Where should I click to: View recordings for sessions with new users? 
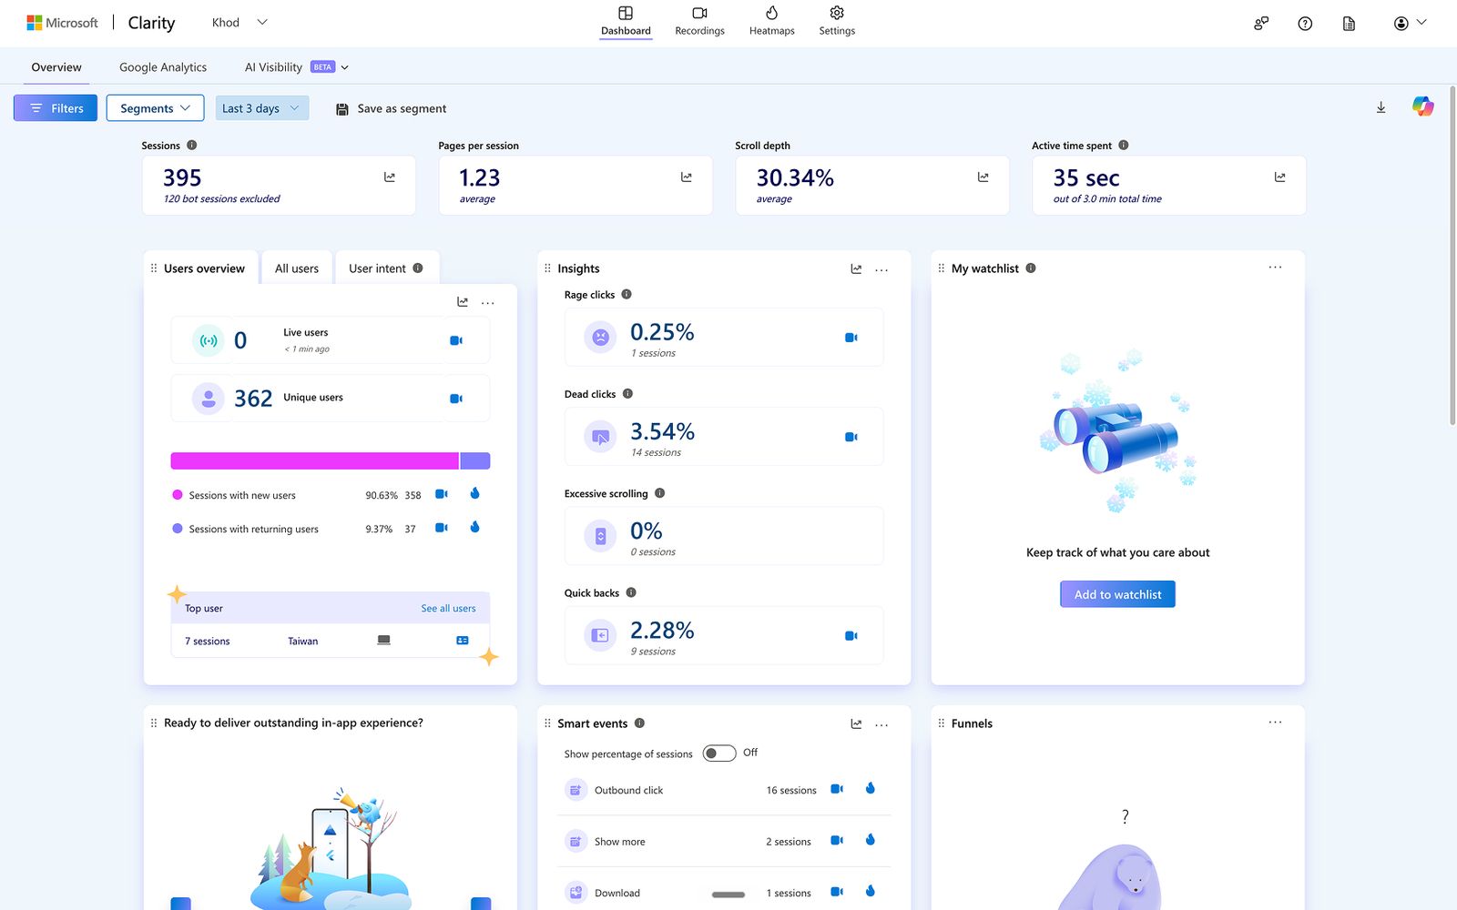pos(442,494)
